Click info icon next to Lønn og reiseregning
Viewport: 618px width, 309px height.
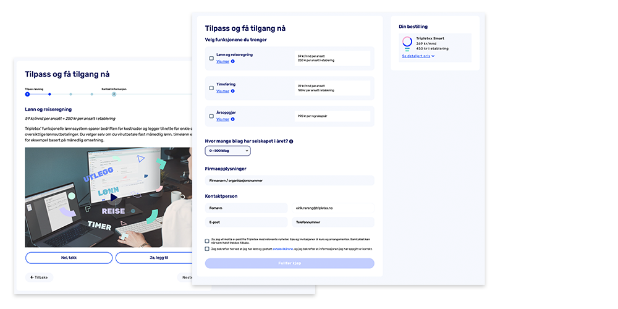pyautogui.click(x=232, y=61)
